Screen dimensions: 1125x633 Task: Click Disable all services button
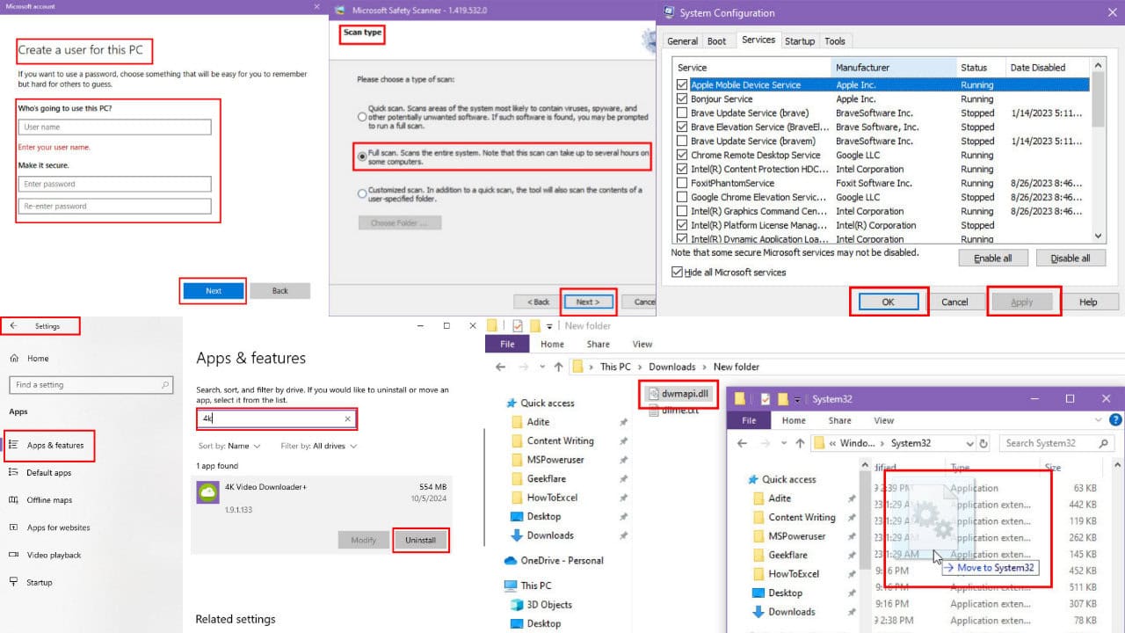coord(1071,258)
